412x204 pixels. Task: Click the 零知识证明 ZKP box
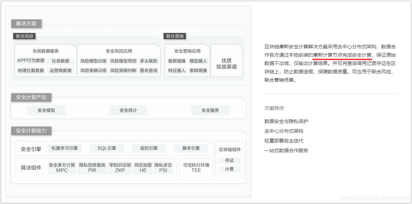(x=120, y=168)
